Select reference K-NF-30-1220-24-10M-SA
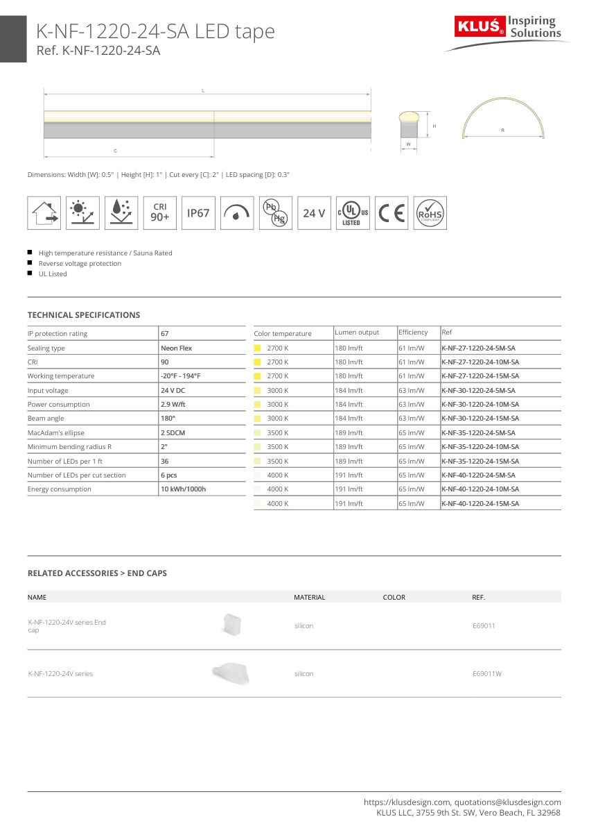Screen dimensions: 589x835 click(480, 405)
